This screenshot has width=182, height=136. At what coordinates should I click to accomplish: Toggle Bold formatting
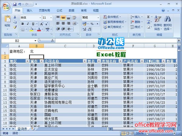(23, 24)
